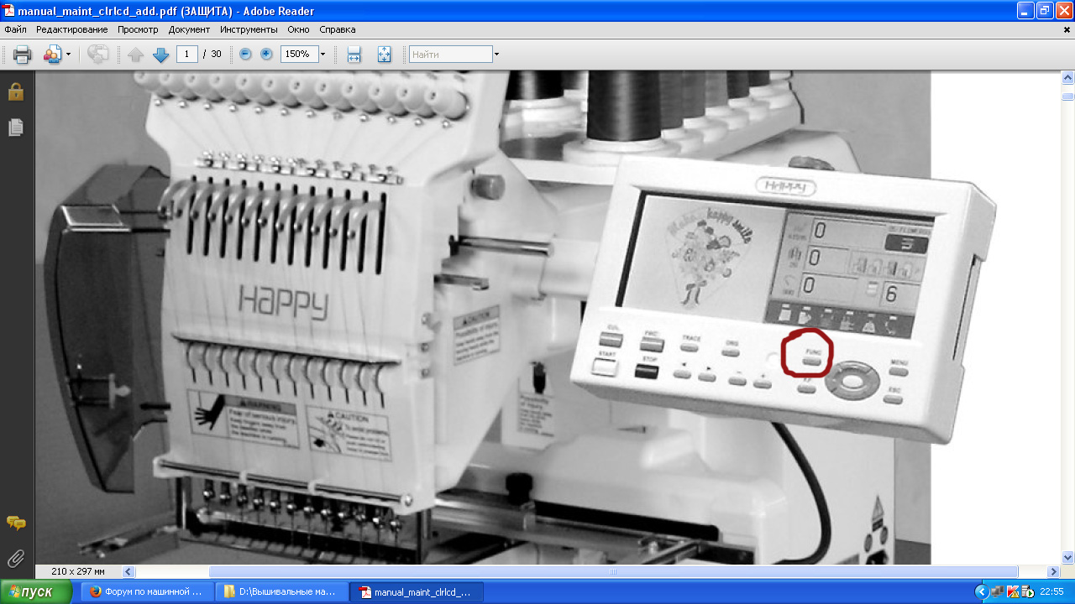Open the Инструменты menu
Screen dimensions: 1075x604
249,29
